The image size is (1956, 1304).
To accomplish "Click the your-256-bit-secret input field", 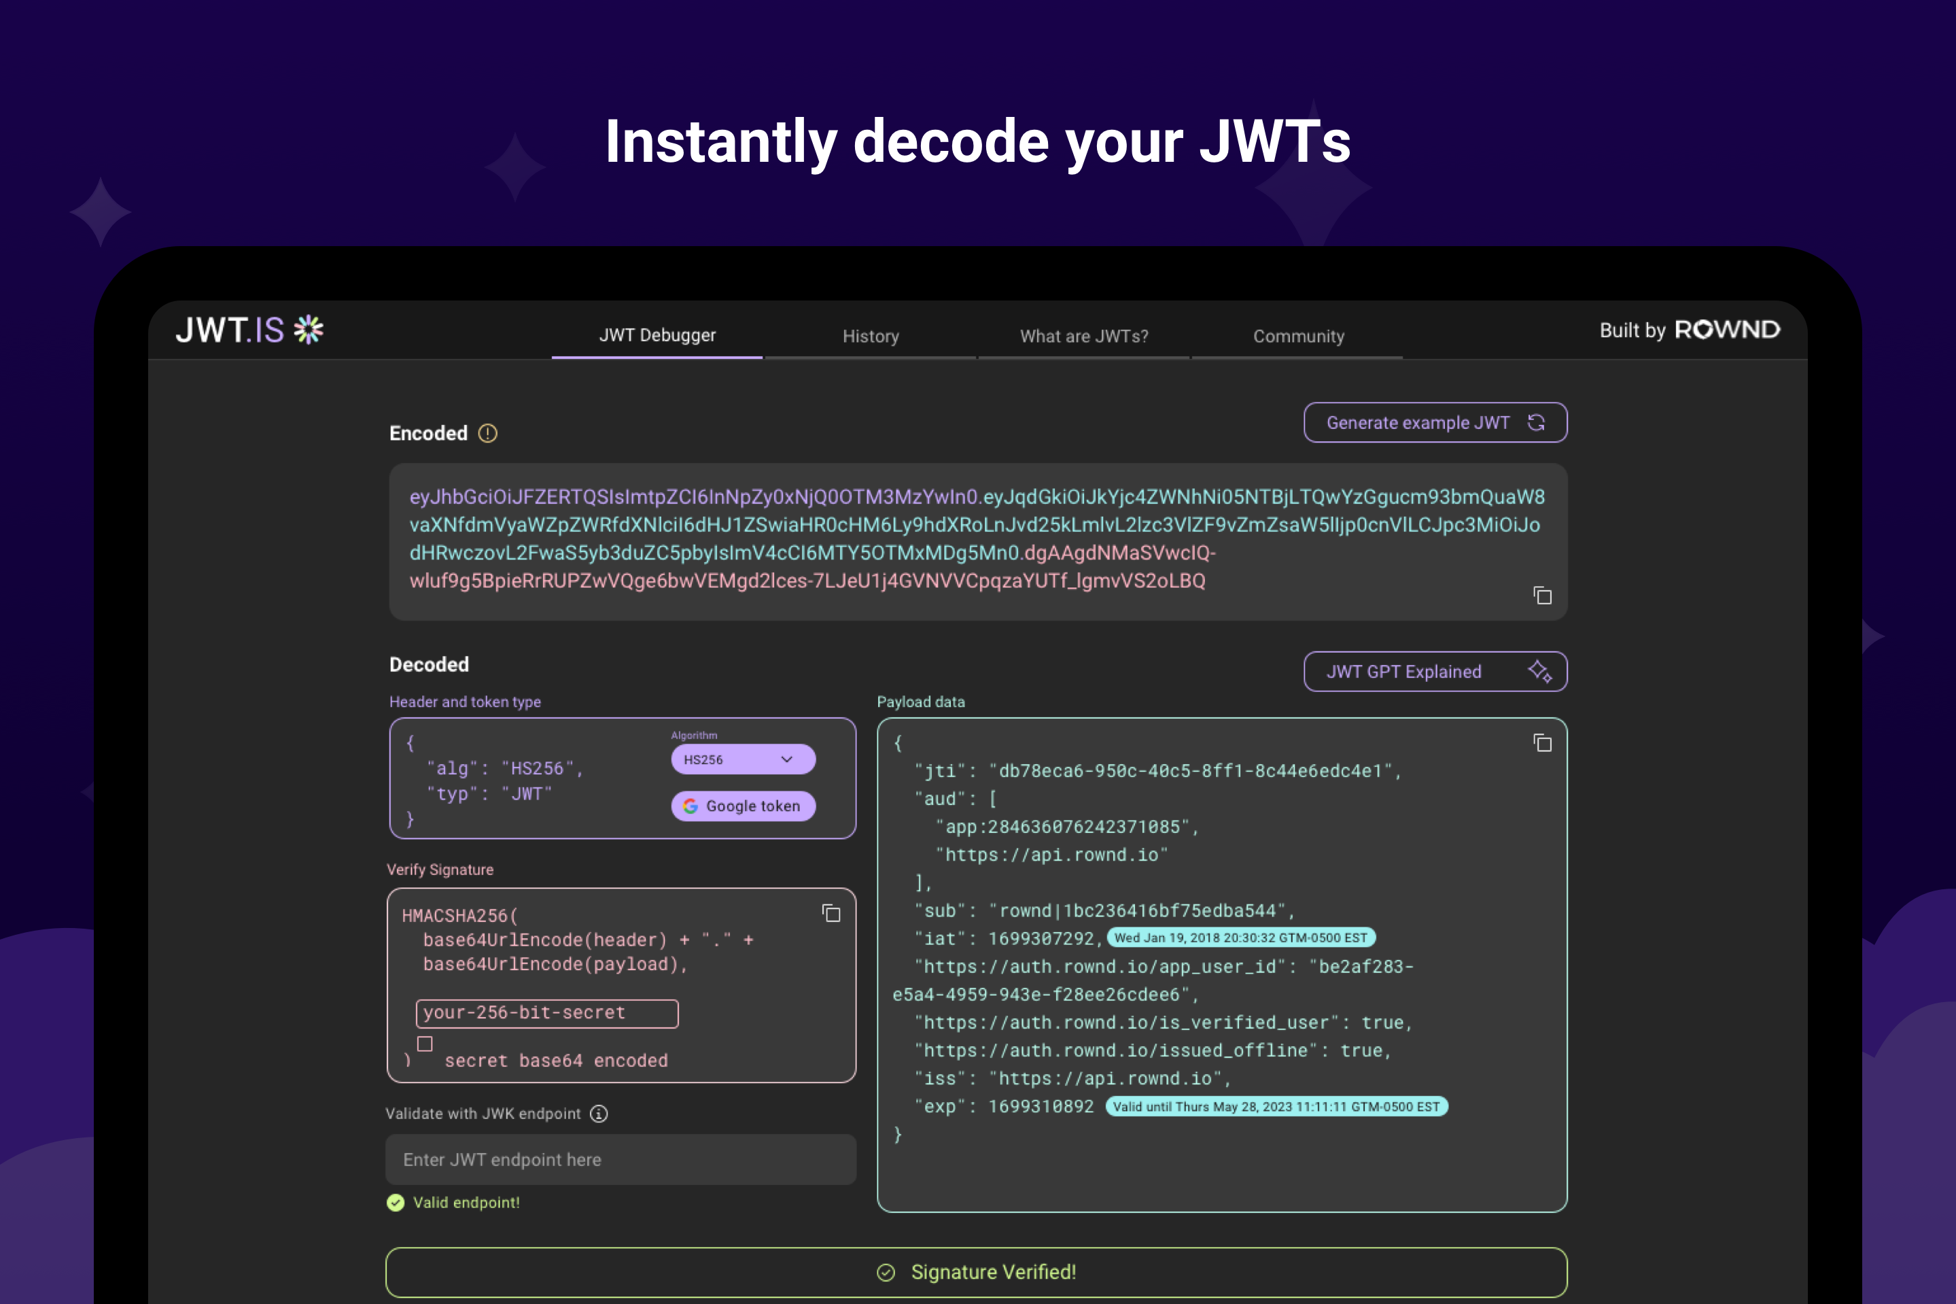I will click(x=547, y=1013).
